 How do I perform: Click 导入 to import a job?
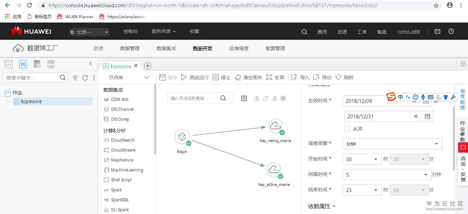tap(300, 77)
